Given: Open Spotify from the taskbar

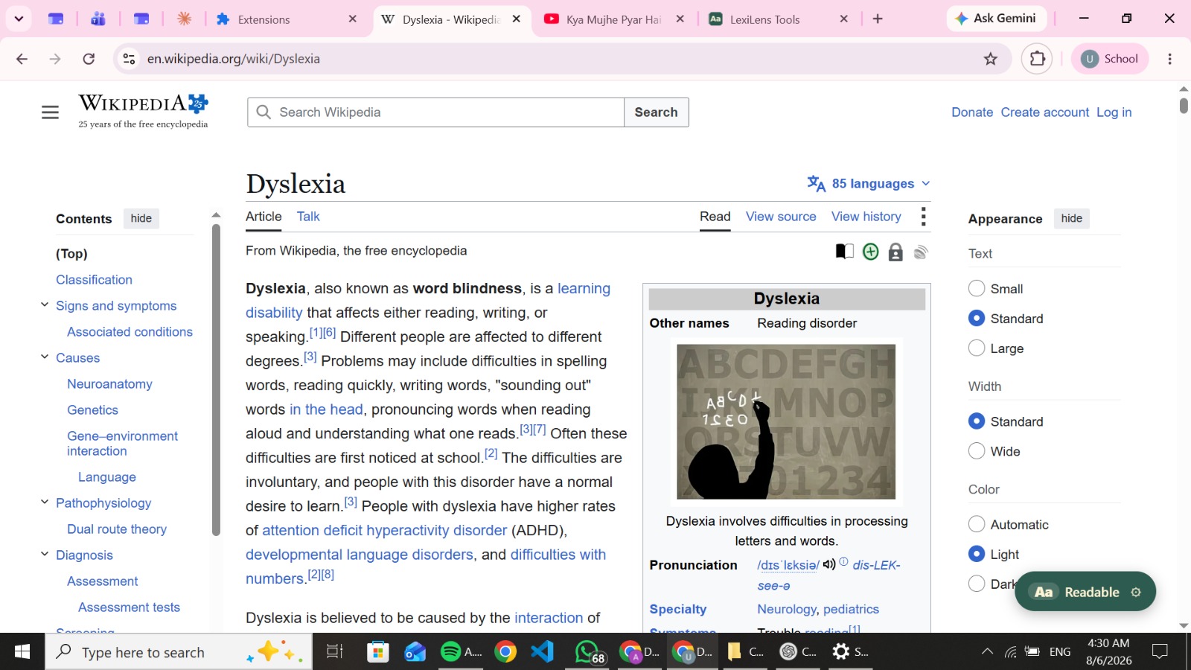Looking at the screenshot, I should (460, 652).
